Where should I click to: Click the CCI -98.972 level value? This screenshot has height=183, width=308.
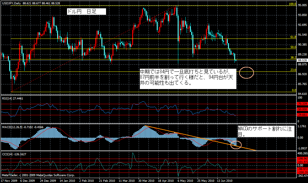(x=303, y=169)
